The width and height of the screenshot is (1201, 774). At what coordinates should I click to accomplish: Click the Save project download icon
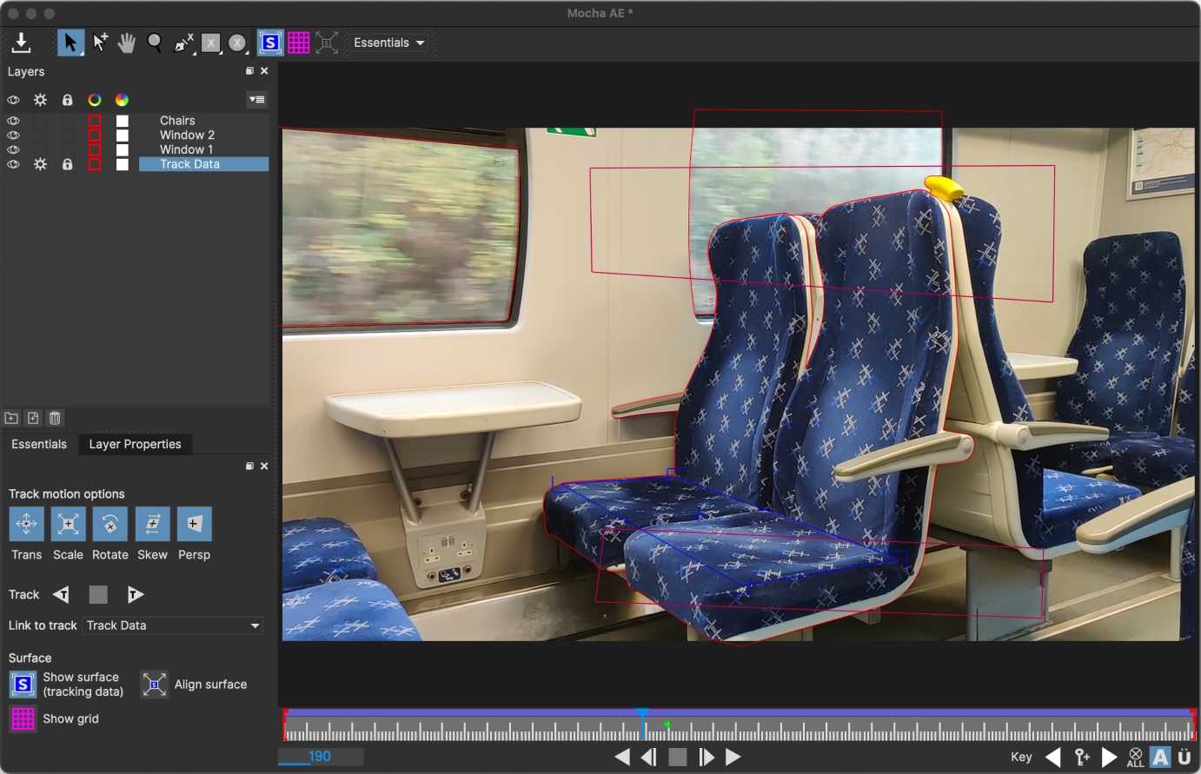(22, 43)
